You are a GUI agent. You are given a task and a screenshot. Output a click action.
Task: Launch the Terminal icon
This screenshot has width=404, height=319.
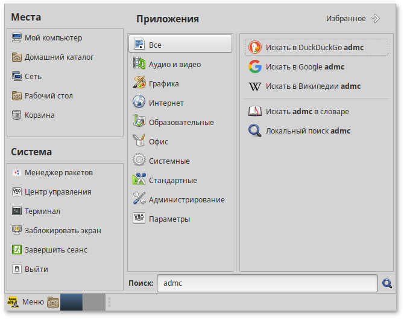[17, 211]
